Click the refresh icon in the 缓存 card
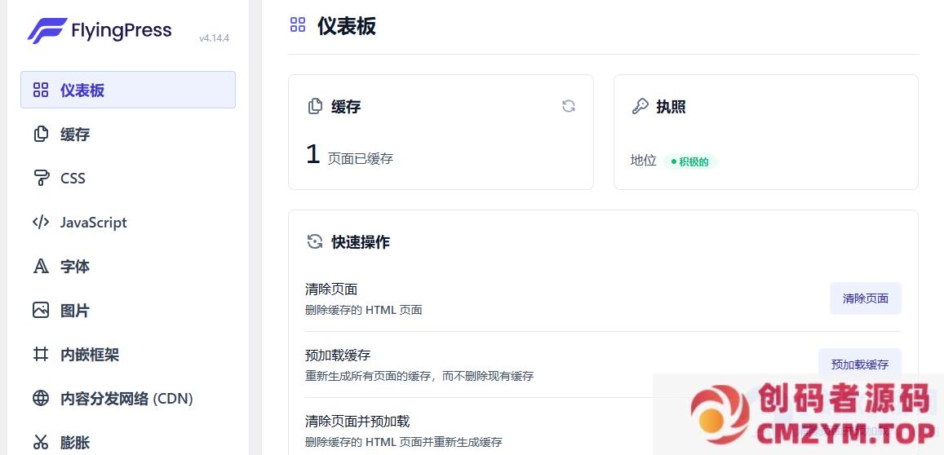Image resolution: width=944 pixels, height=455 pixels. coord(569,106)
